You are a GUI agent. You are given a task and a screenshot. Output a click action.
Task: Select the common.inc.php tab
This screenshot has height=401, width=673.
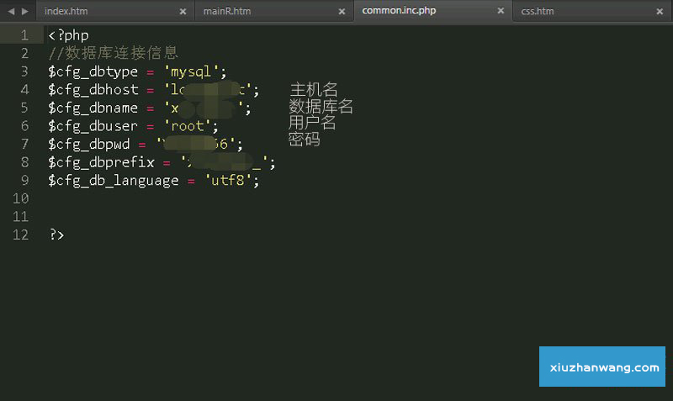[x=399, y=11]
